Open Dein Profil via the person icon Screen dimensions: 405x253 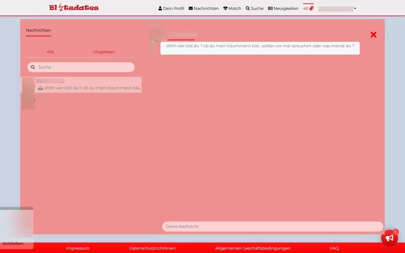tap(160, 8)
